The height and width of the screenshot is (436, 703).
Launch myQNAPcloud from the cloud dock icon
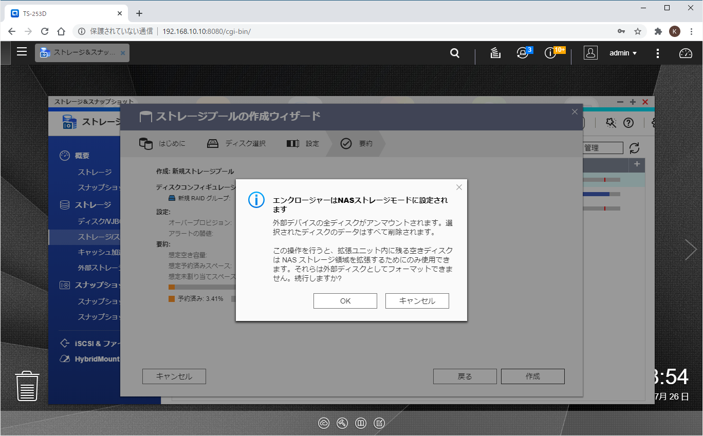(x=324, y=423)
